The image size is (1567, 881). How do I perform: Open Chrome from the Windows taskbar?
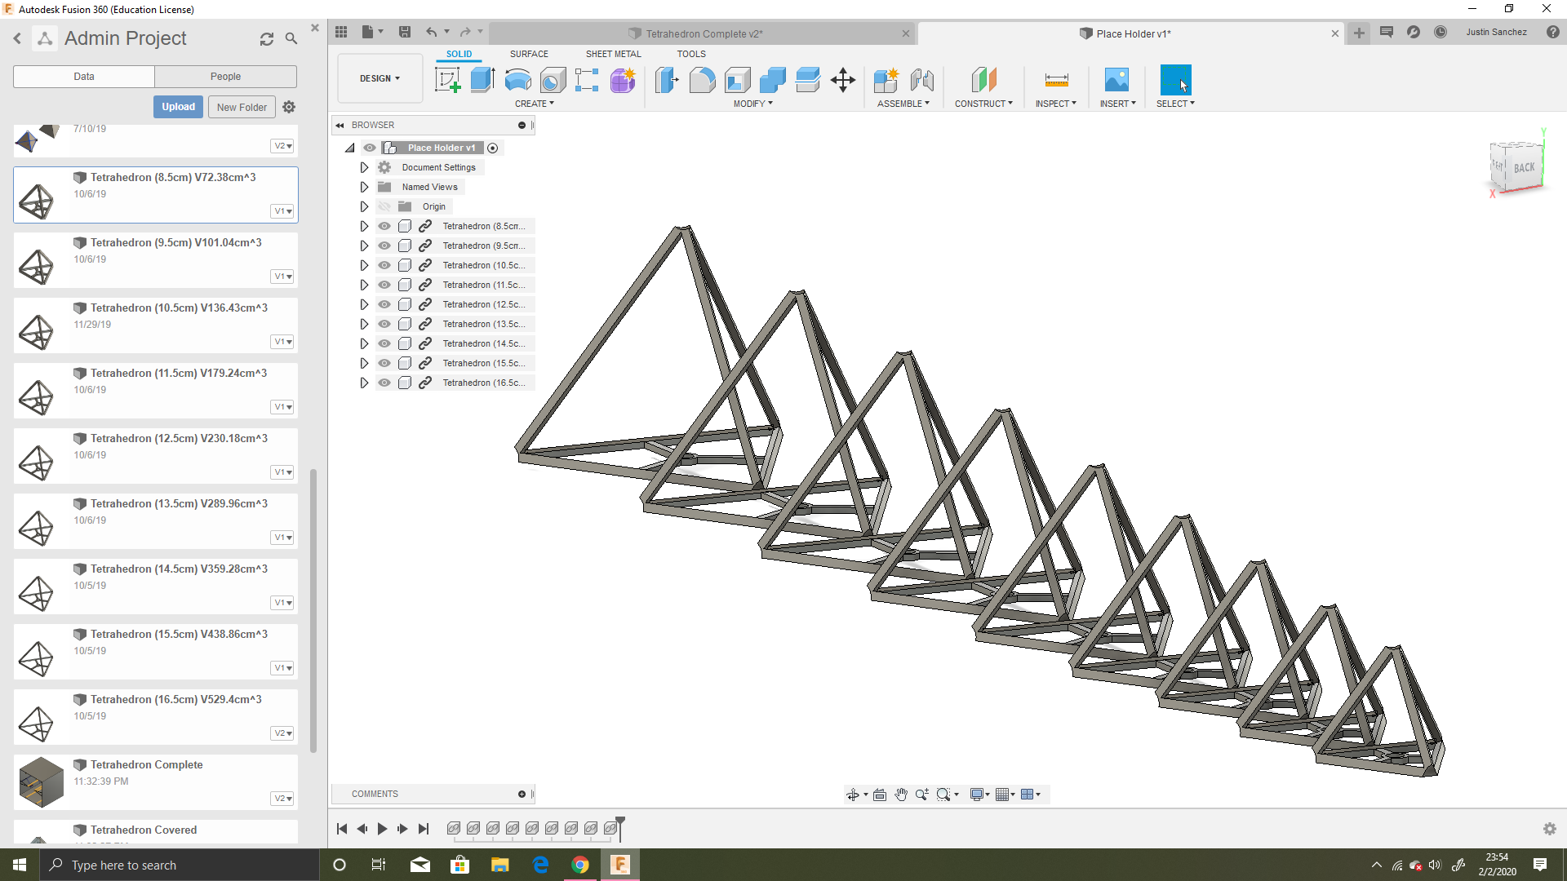(x=580, y=865)
